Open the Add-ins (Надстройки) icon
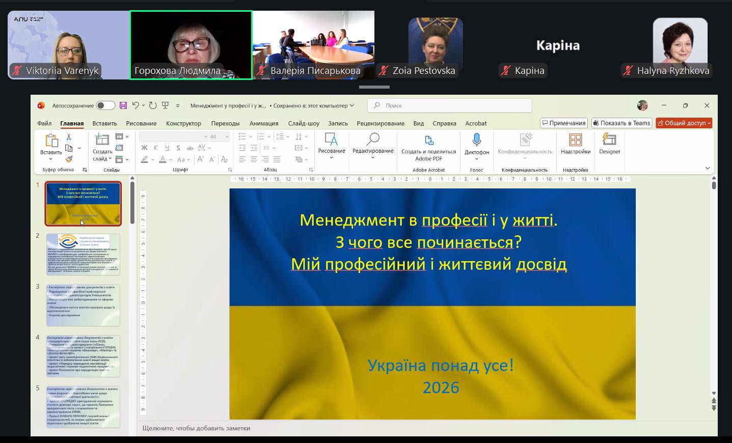This screenshot has width=732, height=443. (x=576, y=140)
